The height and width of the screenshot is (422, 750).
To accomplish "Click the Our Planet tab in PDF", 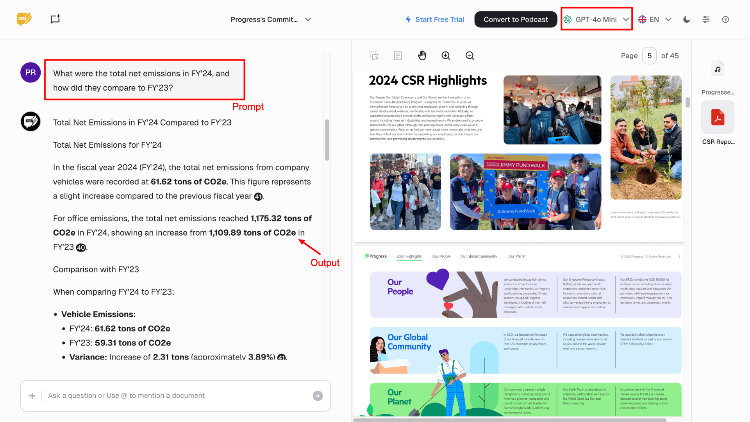I will point(516,256).
